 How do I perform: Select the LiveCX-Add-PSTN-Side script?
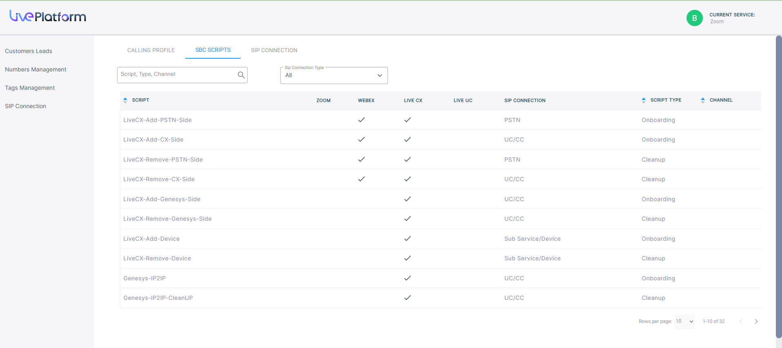[x=157, y=120]
